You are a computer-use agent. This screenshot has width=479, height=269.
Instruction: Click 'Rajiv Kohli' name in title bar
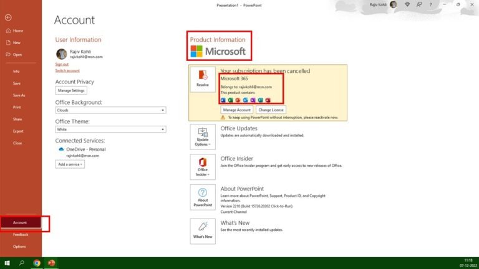[378, 4]
